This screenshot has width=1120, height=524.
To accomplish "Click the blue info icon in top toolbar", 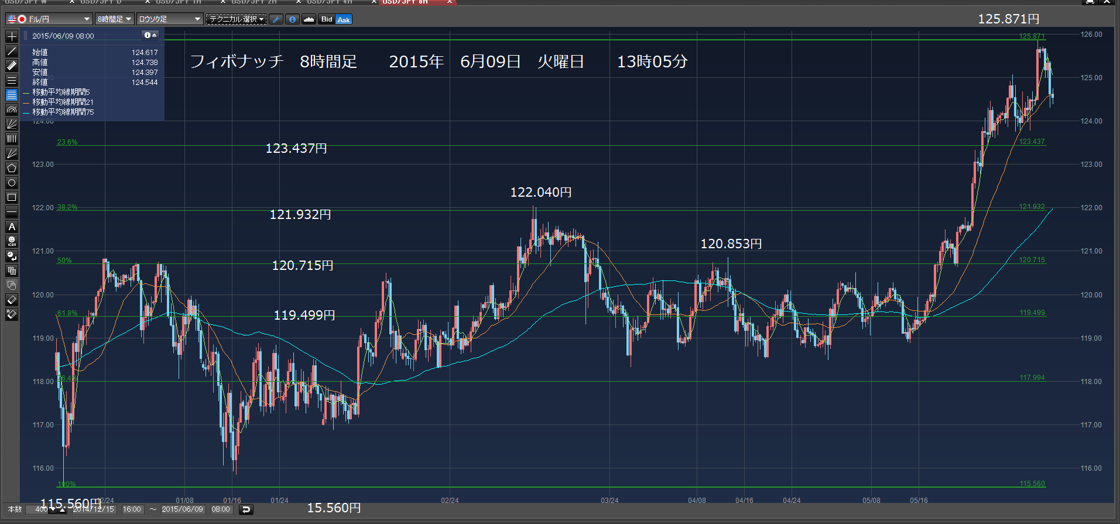I will tap(292, 19).
